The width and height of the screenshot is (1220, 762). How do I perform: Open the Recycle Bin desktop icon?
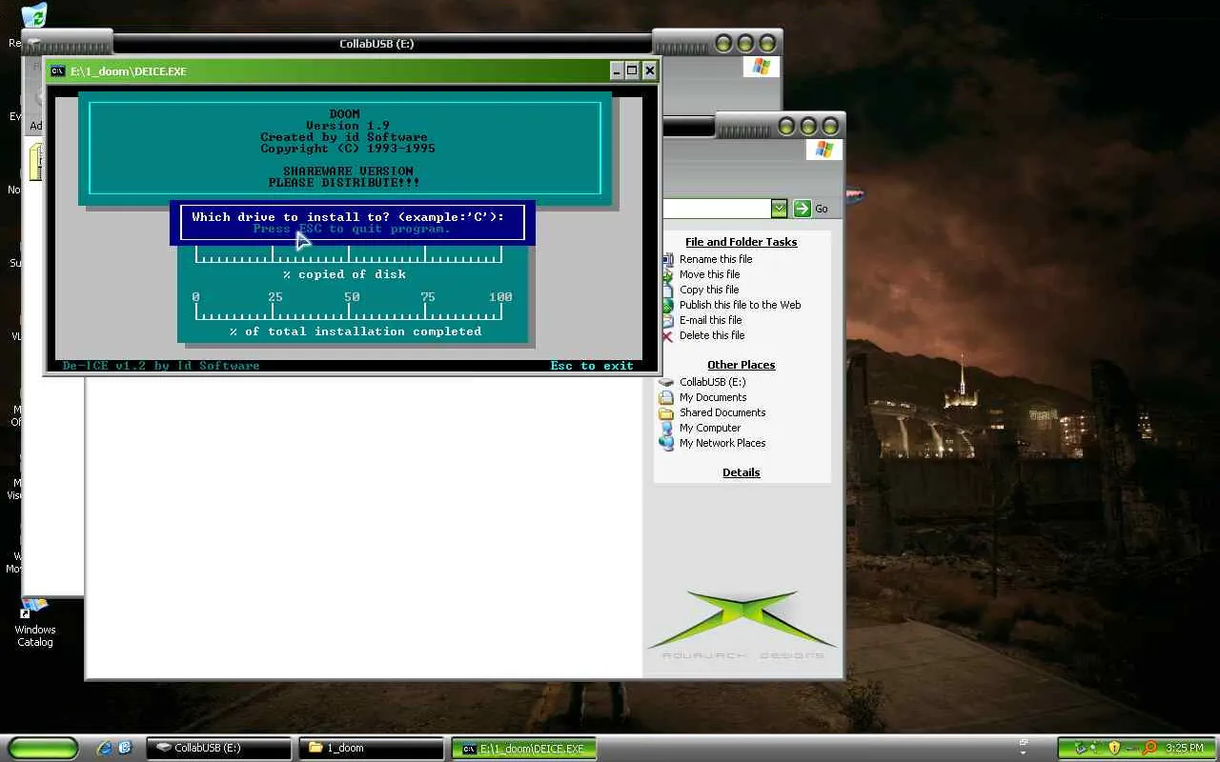click(x=33, y=16)
